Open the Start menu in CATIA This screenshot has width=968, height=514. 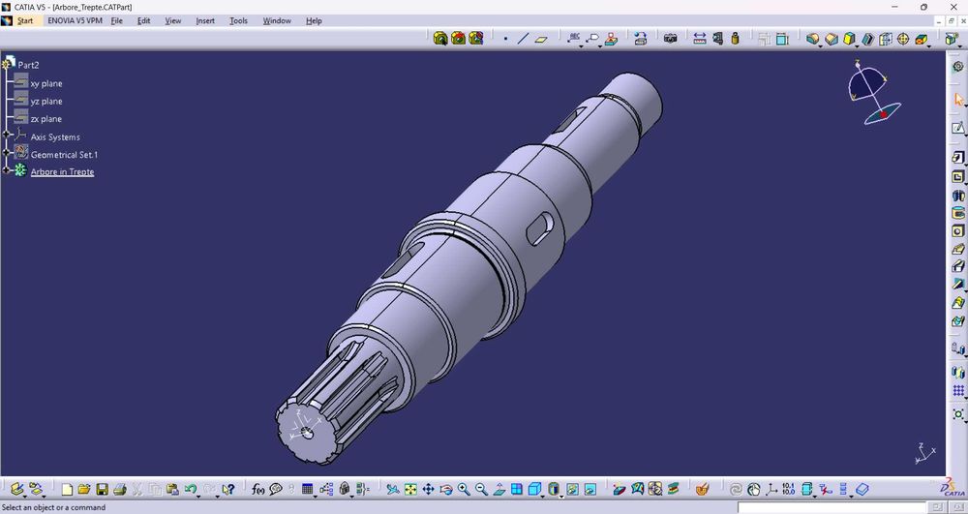coord(25,21)
